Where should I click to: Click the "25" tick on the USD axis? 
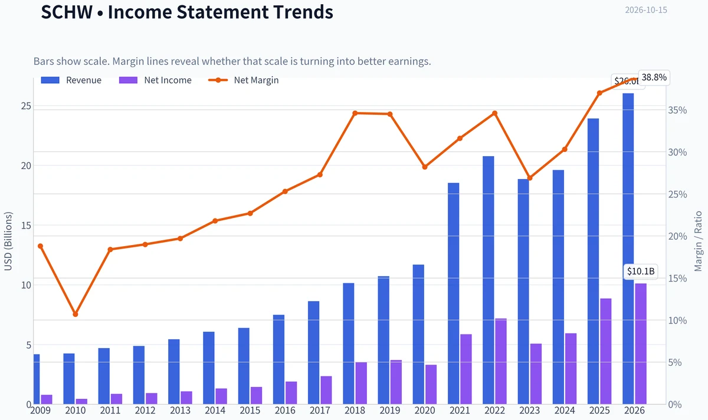click(26, 106)
